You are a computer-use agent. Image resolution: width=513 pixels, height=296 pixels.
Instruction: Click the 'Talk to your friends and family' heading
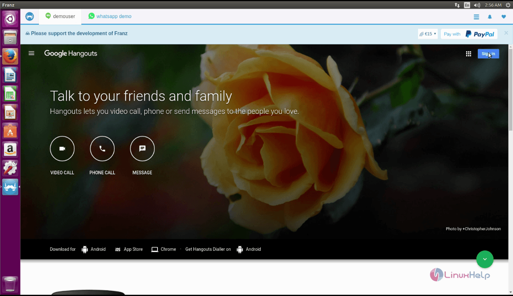141,96
